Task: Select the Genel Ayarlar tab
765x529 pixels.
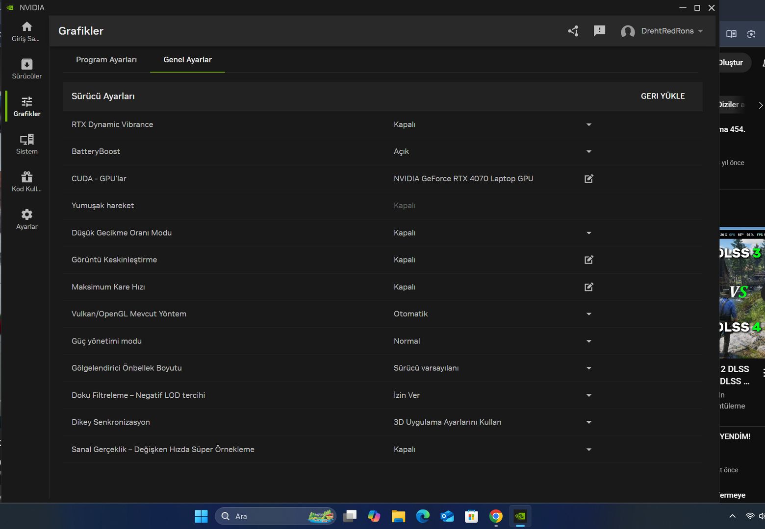Action: (x=187, y=60)
